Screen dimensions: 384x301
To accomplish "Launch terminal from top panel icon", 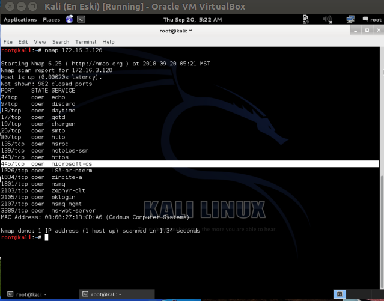I will point(81,19).
